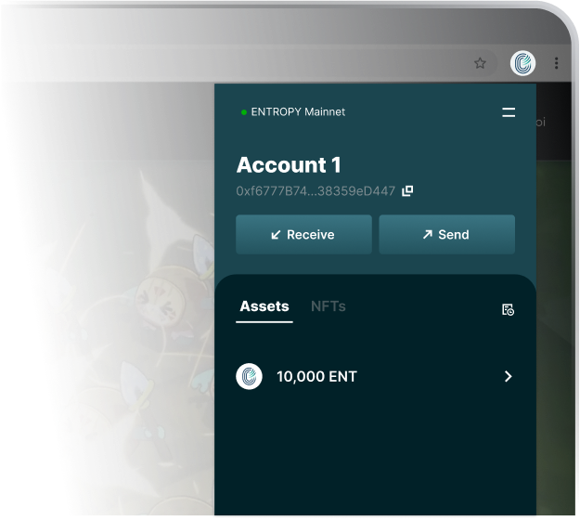Click the address 0xf6777B74...38359eD447
Screen dimensions: 580x520
tap(316, 191)
